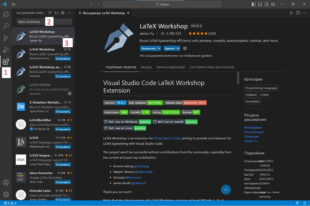Viewport: 310px width, 206px height.
Task: Customize layout icon in title bar
Action: [x=273, y=4]
